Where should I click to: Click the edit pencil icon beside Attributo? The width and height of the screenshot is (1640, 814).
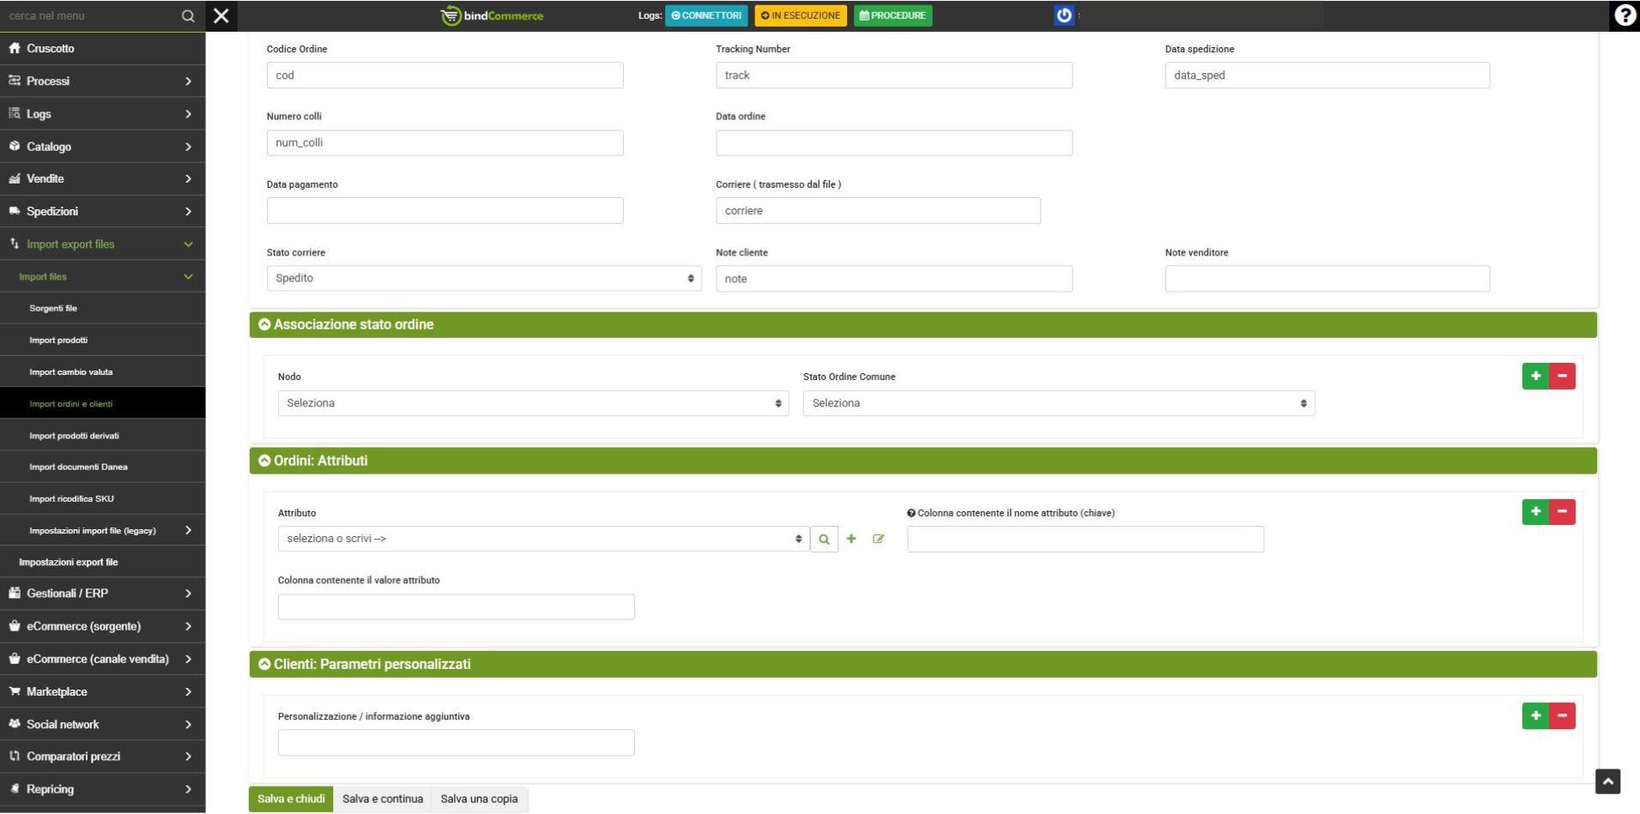tap(878, 540)
